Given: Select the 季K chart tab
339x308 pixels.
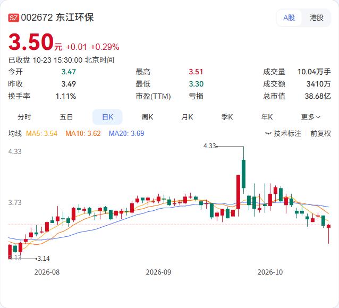Looking at the screenshot, I should click(227, 117).
